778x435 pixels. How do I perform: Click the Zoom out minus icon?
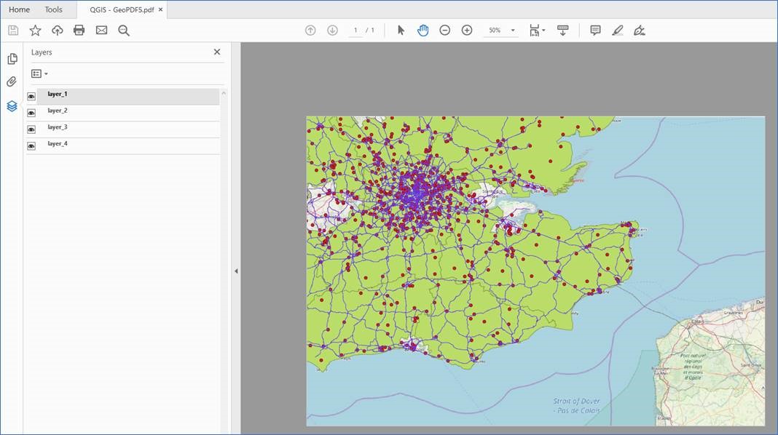444,30
